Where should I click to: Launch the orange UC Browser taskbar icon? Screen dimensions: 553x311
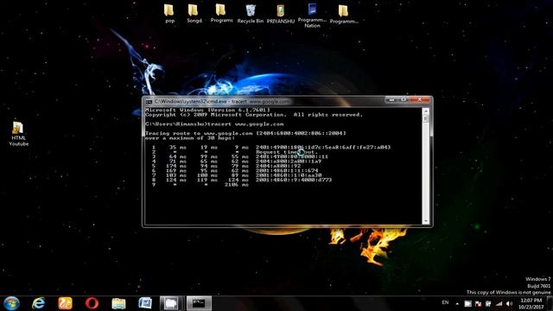(66, 303)
